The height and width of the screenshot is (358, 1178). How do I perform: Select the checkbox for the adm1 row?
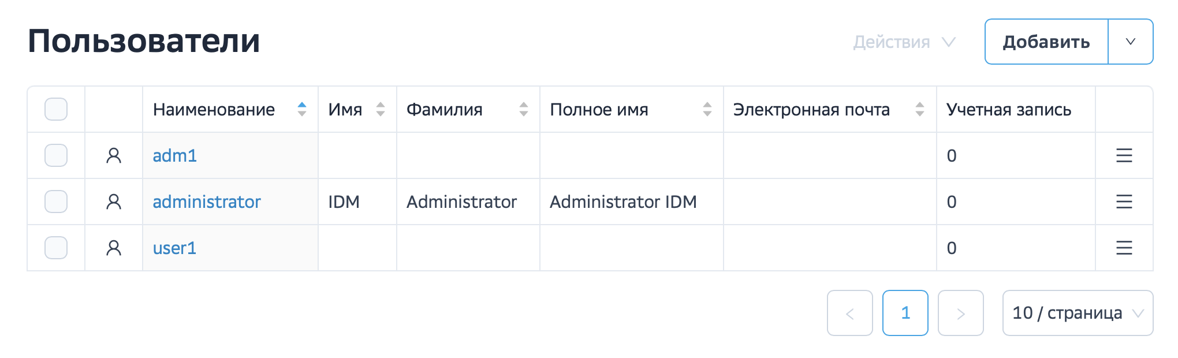coord(55,155)
